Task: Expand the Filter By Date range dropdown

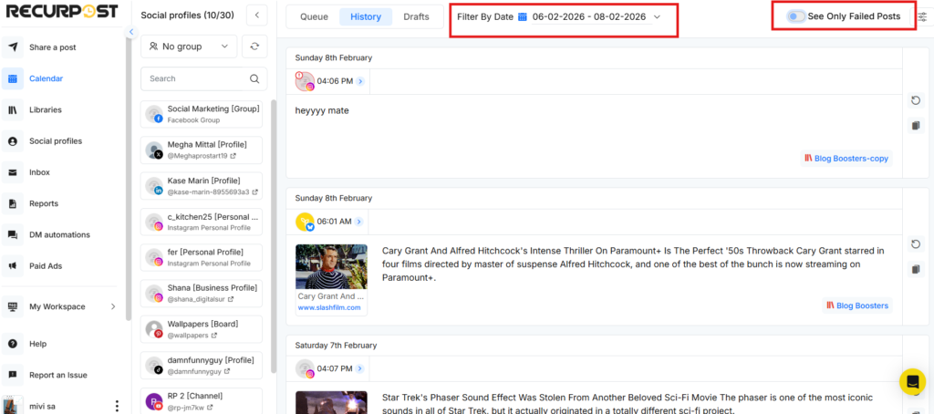Action: point(657,17)
